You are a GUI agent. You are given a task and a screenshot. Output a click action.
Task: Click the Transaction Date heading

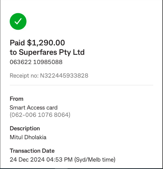32,151
